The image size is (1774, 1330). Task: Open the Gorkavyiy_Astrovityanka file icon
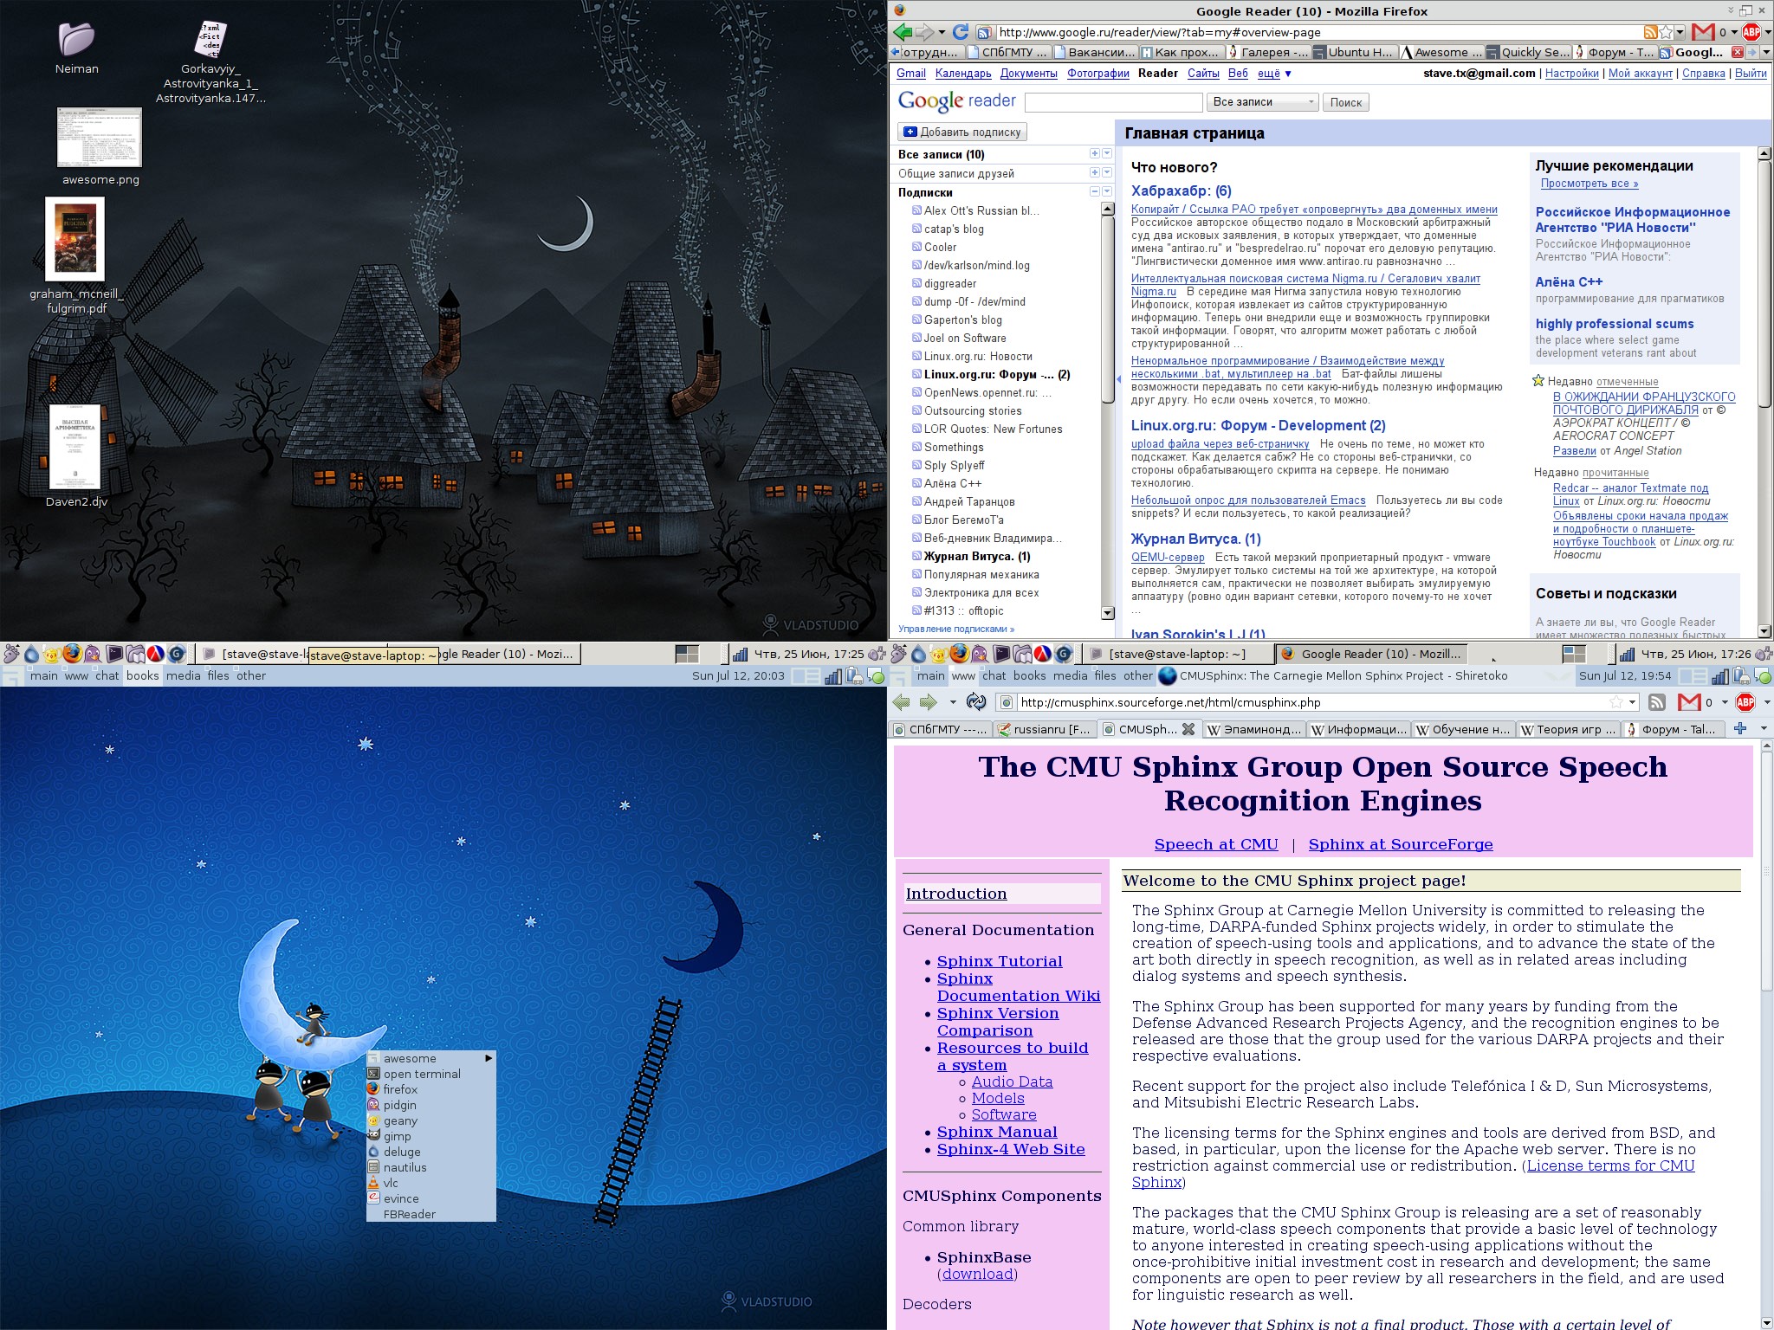pos(210,39)
